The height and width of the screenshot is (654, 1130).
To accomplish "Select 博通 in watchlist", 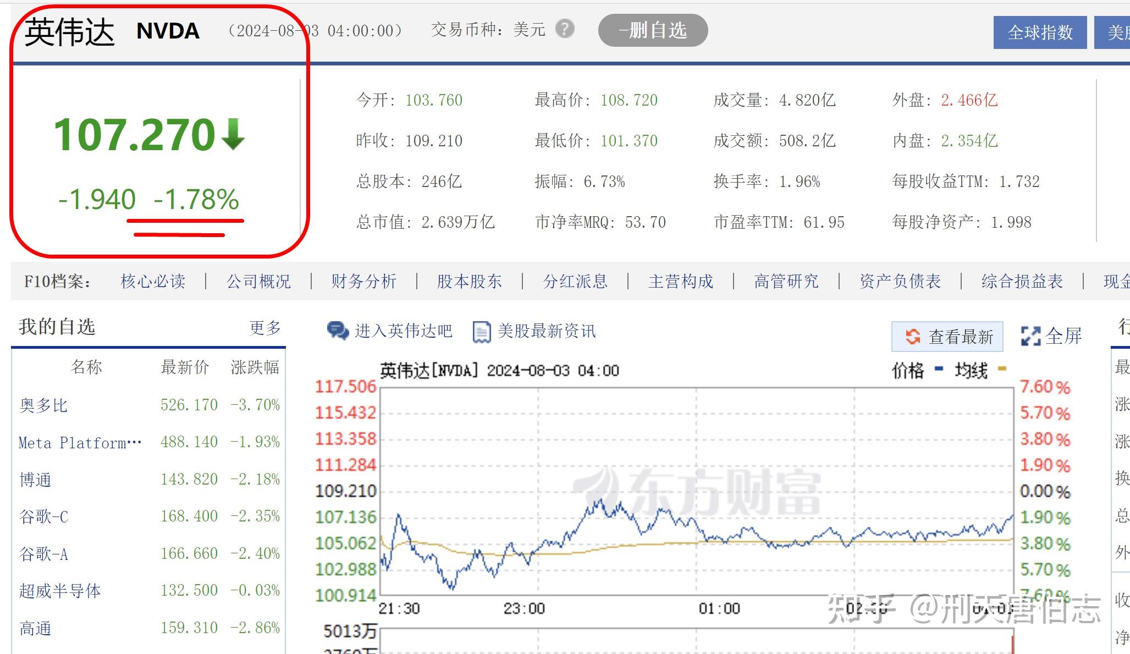I will (x=35, y=480).
